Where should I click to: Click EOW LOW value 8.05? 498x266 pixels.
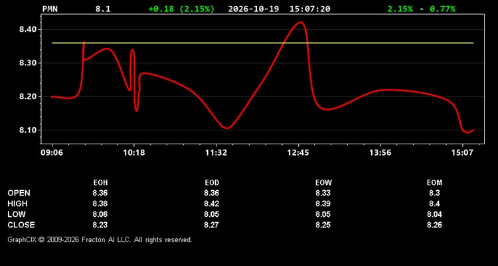click(323, 214)
